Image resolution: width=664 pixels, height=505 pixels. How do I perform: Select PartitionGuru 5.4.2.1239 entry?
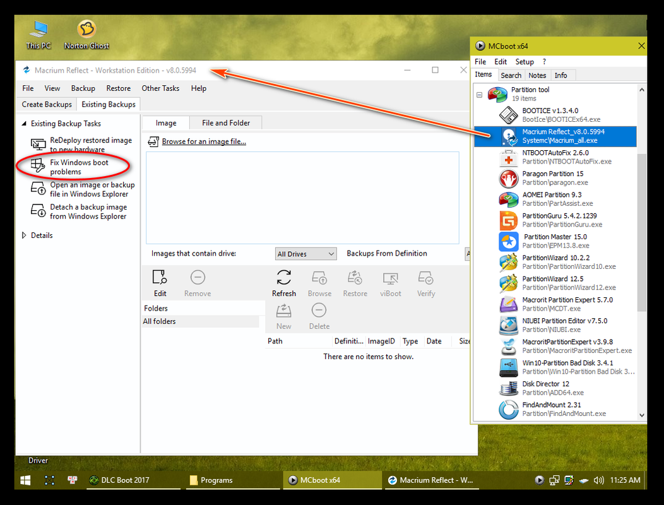pyautogui.click(x=555, y=220)
